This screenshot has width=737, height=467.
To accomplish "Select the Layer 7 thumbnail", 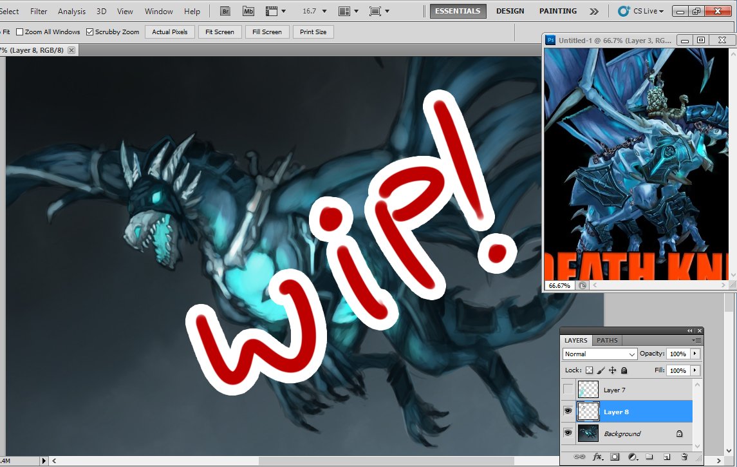I will pos(588,390).
